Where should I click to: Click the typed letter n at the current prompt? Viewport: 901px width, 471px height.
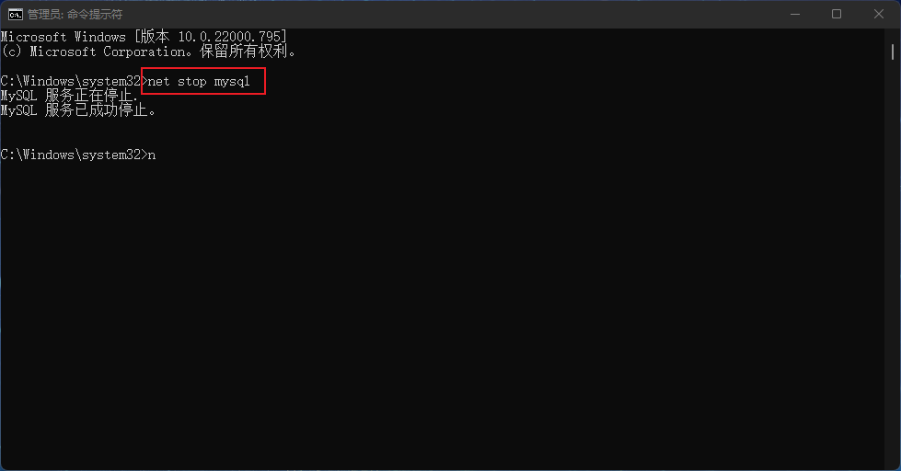click(x=152, y=155)
